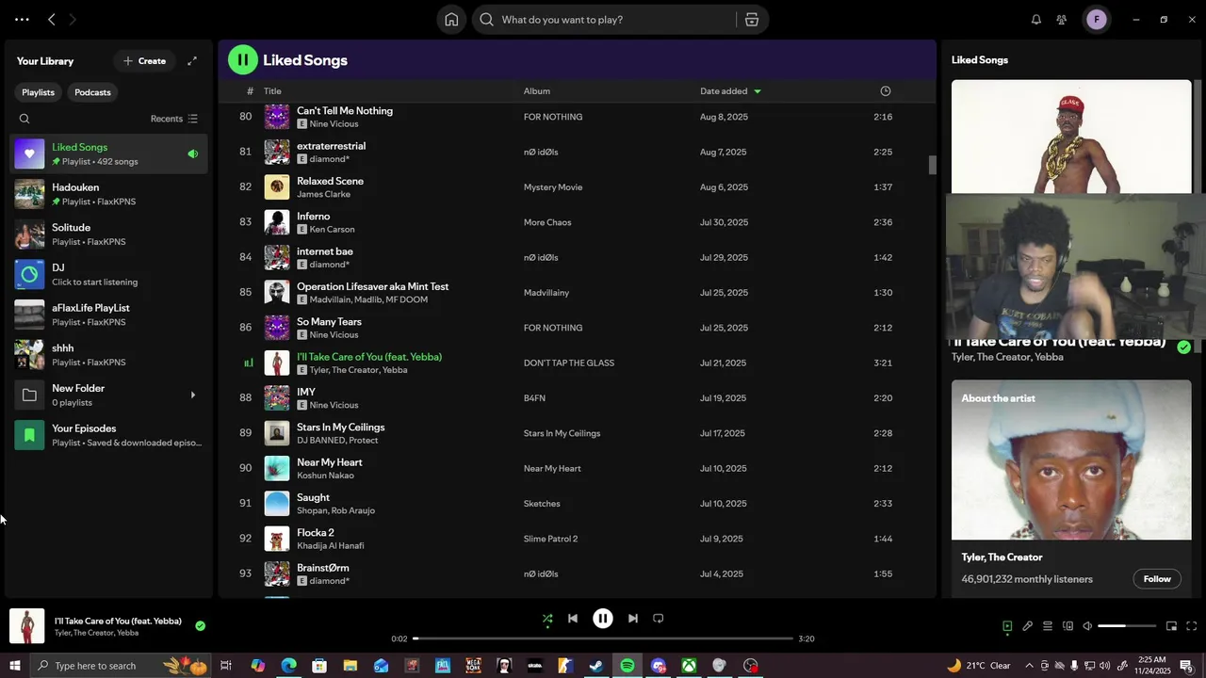The height and width of the screenshot is (678, 1206).
Task: Adjust the volume slider
Action: [x=1127, y=626]
